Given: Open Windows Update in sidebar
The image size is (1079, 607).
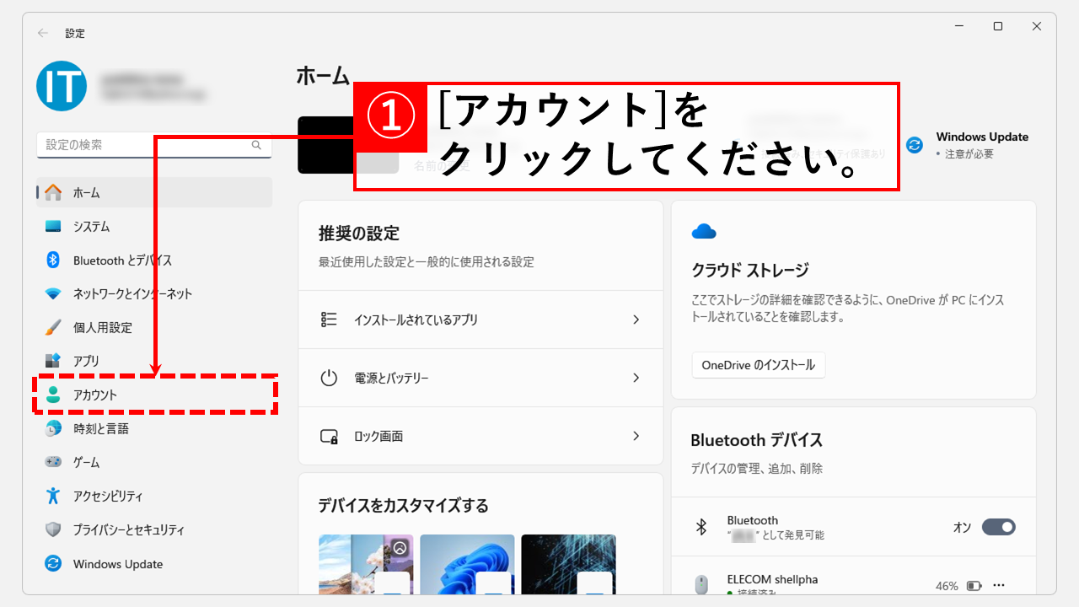Looking at the screenshot, I should pos(154,563).
